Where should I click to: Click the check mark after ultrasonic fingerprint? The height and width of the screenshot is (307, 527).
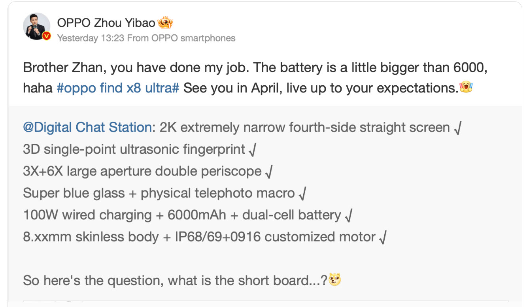[252, 150]
